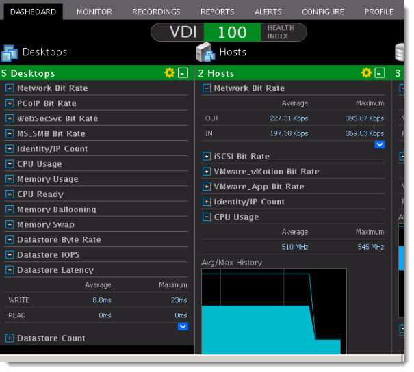
Task: Expand Datastore Count section
Action: click(10, 338)
